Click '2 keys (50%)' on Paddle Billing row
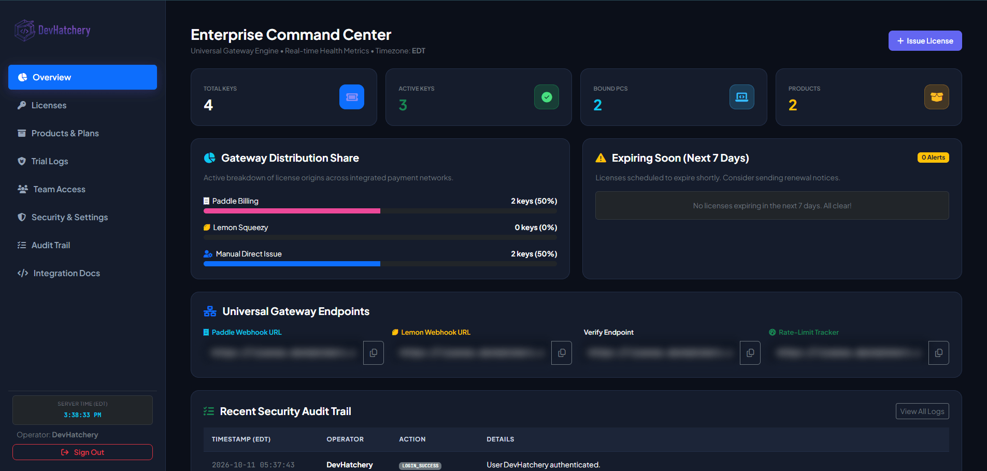Viewport: 987px width, 471px height. point(534,201)
